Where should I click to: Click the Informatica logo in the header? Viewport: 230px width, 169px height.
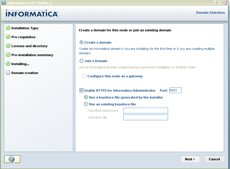pos(32,13)
